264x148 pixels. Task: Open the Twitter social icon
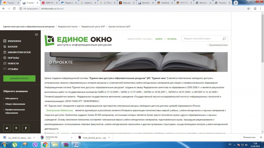7,128
